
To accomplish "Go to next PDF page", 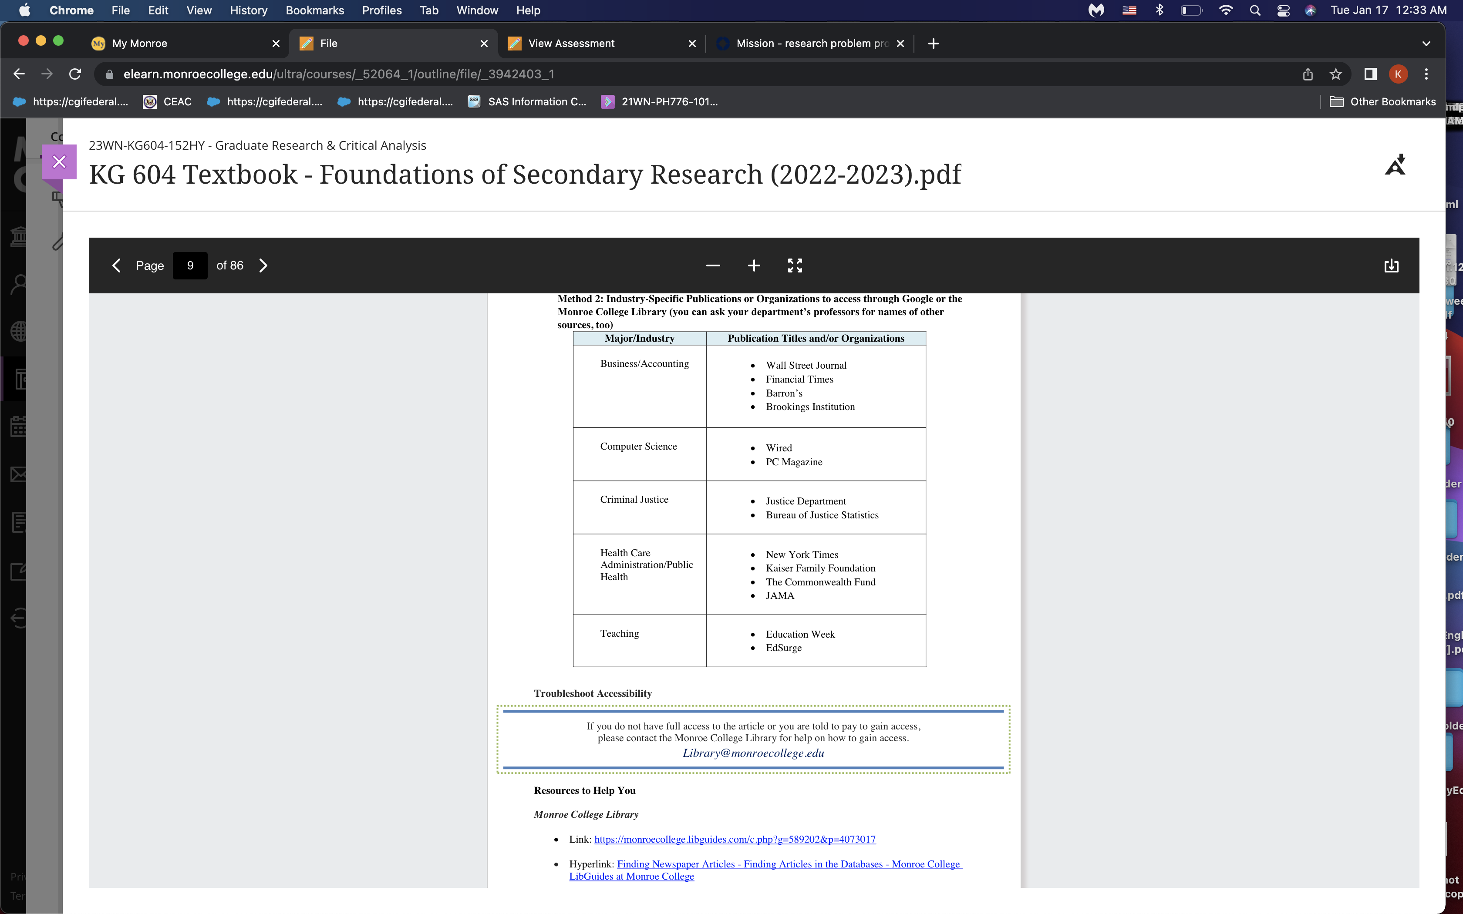I will click(263, 265).
